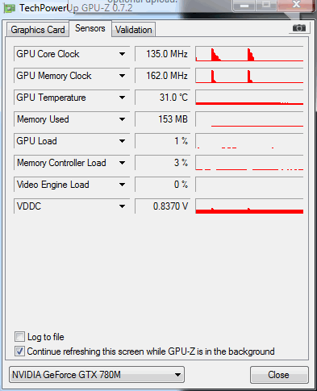Click the Close button
317x391 pixels.
[x=279, y=375]
